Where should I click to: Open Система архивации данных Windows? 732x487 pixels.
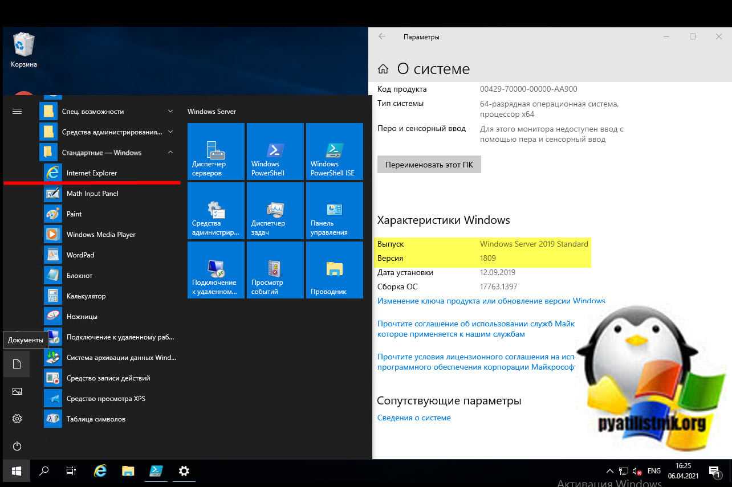(x=110, y=357)
